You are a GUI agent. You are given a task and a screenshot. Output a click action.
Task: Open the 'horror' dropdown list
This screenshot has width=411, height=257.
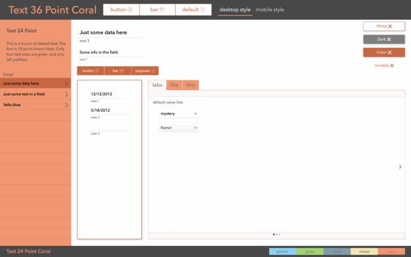179,127
